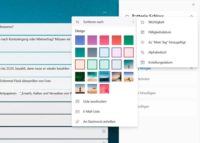Screen dimensions: 200x143
Task: Pick the light red-bordered peach swatch
Action: click(x=80, y=65)
